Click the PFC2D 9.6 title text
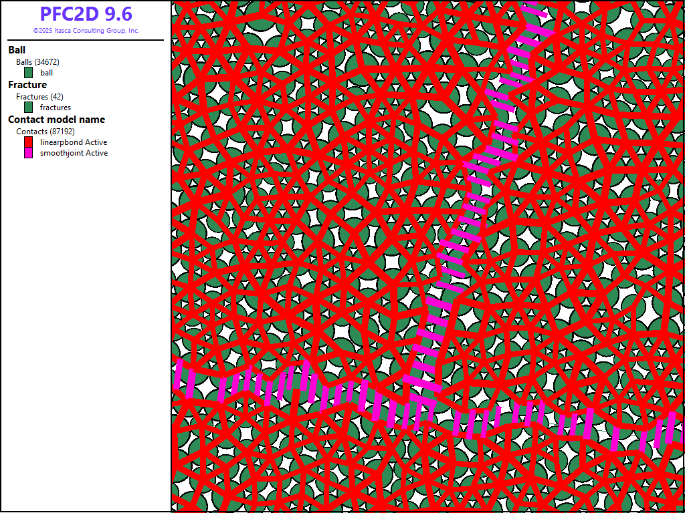Viewport: 685px width, 513px height. [x=86, y=14]
